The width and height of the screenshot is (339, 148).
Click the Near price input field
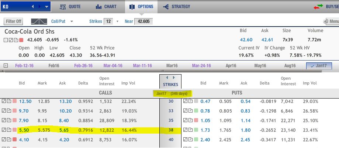point(143,21)
